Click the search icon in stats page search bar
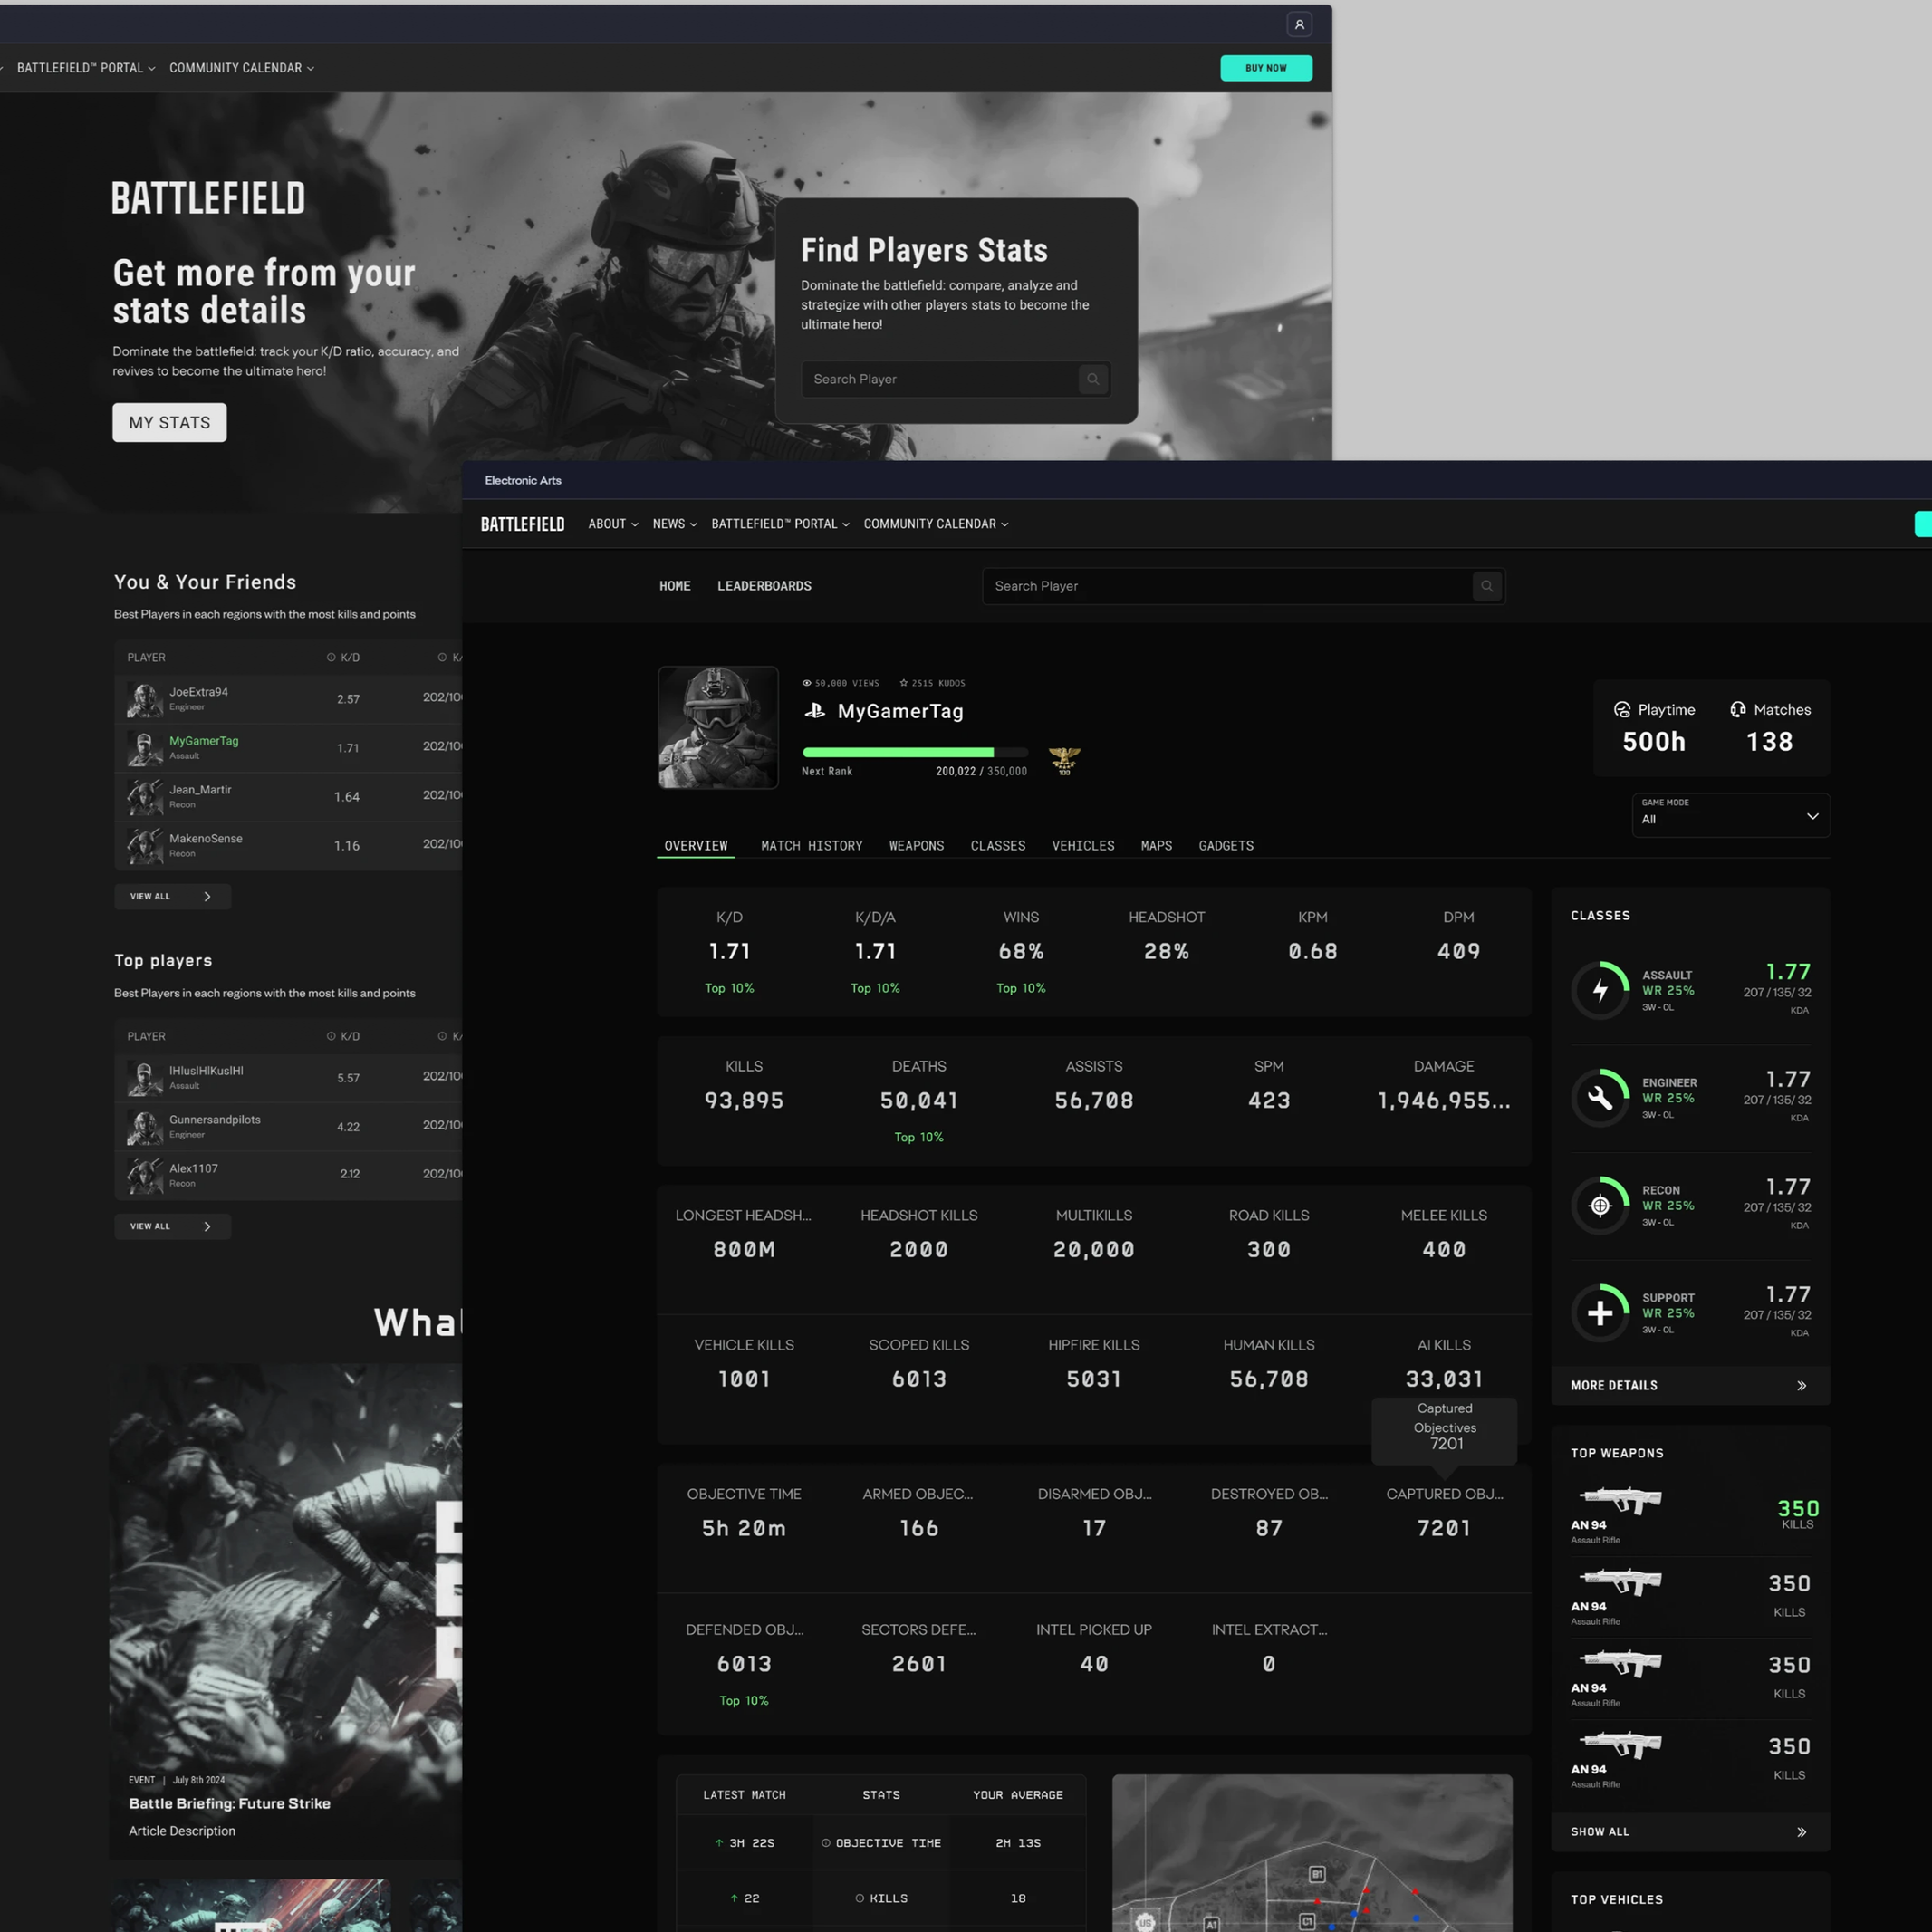This screenshot has height=1932, width=1932. pos(1486,586)
